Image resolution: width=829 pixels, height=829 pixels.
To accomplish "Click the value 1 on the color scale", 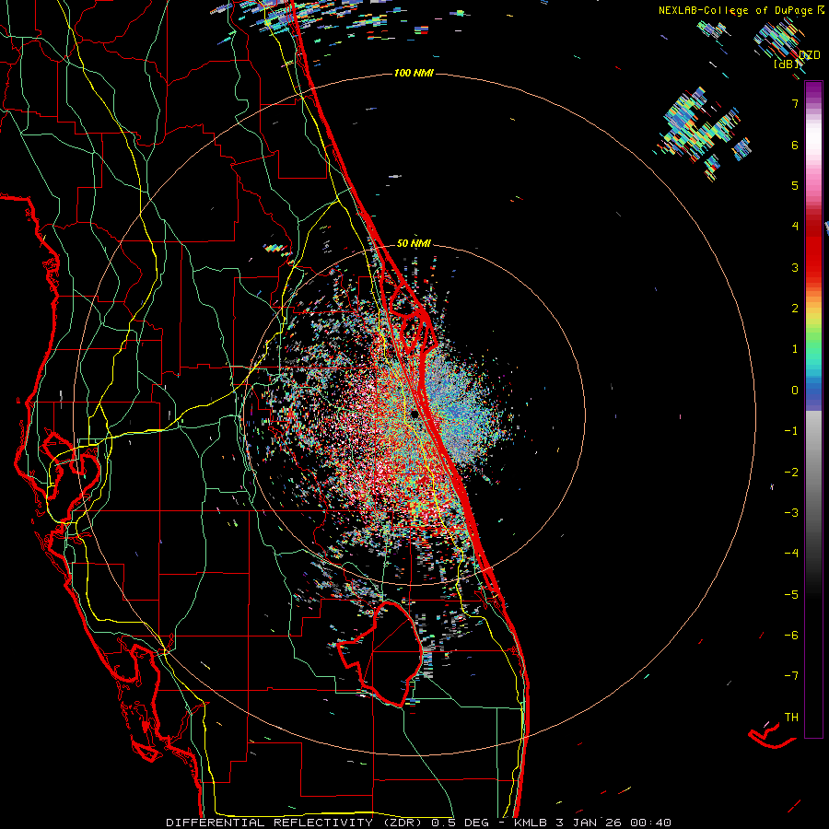I will point(795,349).
